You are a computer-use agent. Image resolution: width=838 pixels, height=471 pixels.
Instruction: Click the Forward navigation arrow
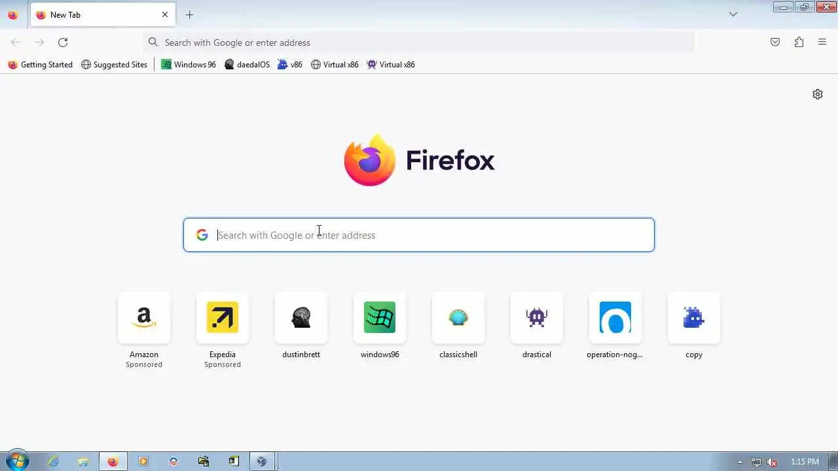tap(39, 42)
